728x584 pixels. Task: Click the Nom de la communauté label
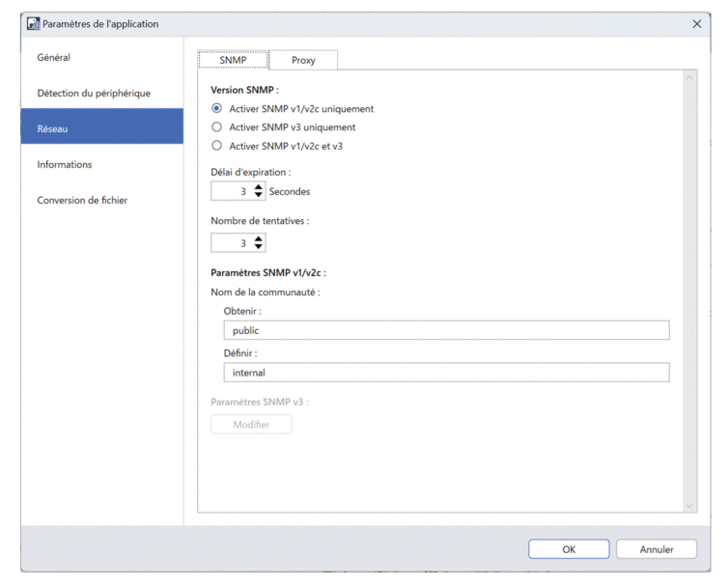[x=266, y=292]
